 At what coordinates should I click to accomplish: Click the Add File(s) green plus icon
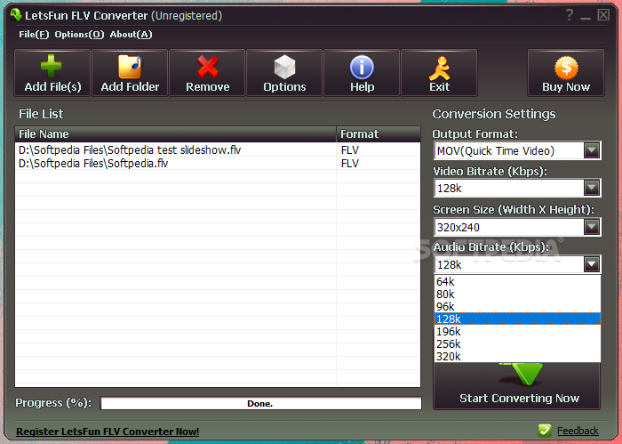coord(52,66)
